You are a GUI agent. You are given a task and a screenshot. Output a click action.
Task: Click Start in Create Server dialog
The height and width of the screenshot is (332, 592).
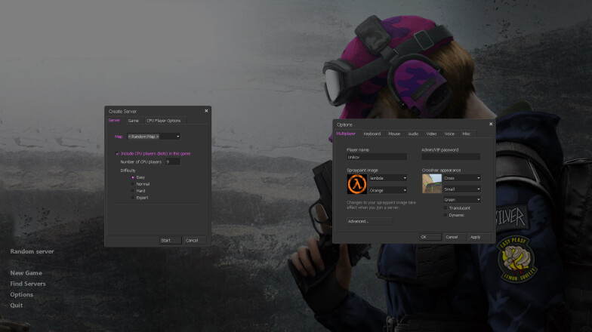pyautogui.click(x=171, y=240)
